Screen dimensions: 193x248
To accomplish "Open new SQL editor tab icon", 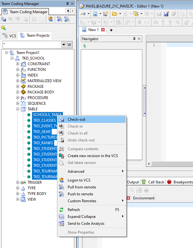I will pyautogui.click(x=95, y=14).
